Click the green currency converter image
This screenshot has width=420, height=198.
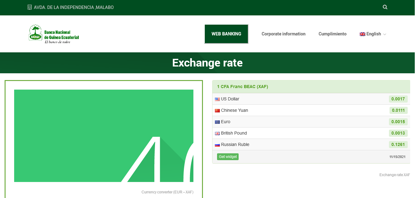pos(104,135)
